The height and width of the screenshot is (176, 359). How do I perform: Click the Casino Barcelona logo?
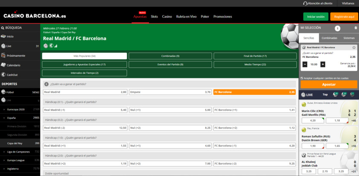click(x=35, y=15)
